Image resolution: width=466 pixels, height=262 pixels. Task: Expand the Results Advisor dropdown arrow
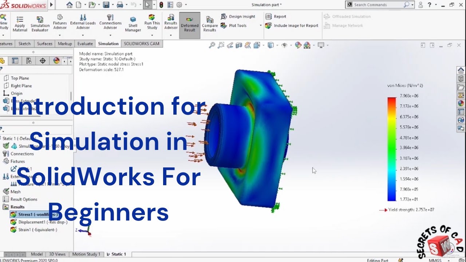click(x=171, y=36)
